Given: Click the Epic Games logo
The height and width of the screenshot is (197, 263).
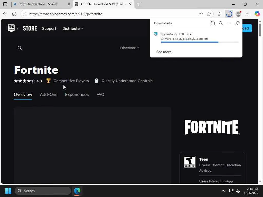Looking at the screenshot, I should [x=11, y=28].
